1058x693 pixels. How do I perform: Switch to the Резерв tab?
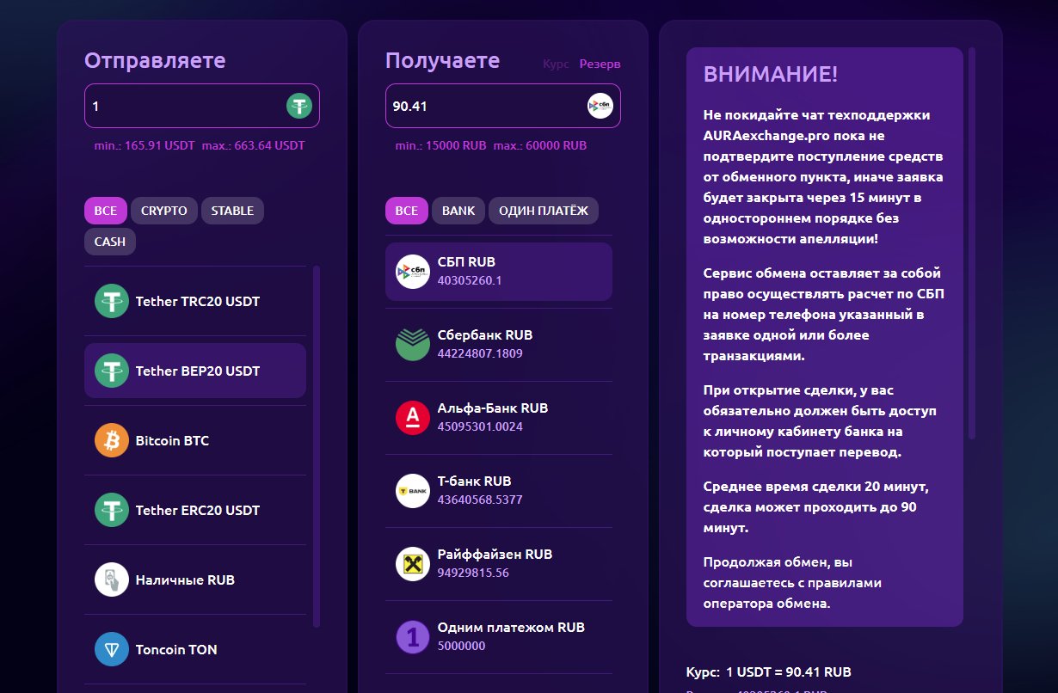(x=600, y=63)
